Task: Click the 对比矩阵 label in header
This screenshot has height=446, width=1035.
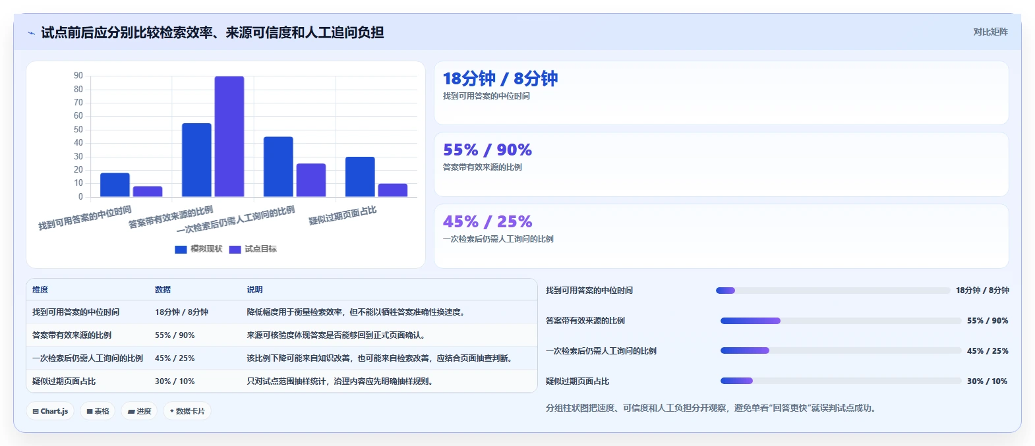Action: (990, 32)
